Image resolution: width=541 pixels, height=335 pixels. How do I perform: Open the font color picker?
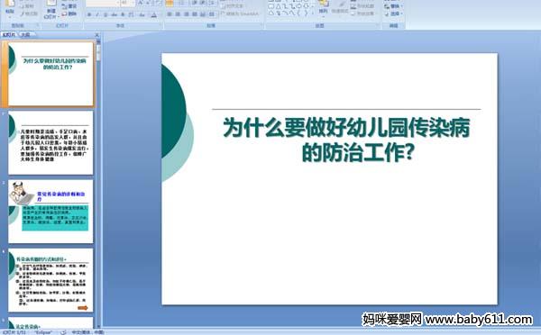click(x=154, y=14)
